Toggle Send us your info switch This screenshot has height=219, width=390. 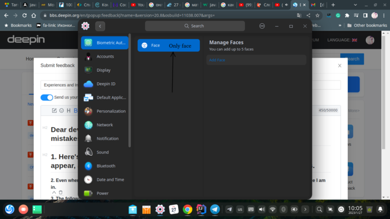pyautogui.click(x=47, y=98)
